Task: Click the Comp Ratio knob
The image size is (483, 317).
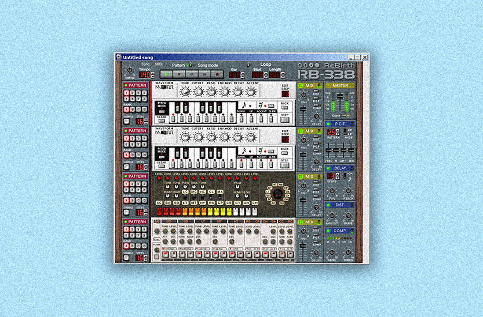Action: click(x=332, y=252)
